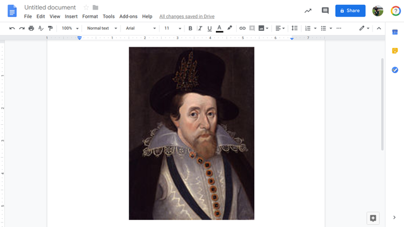The height and width of the screenshot is (227, 404).
Task: Click the right indent marker on ruler
Action: pos(292,38)
